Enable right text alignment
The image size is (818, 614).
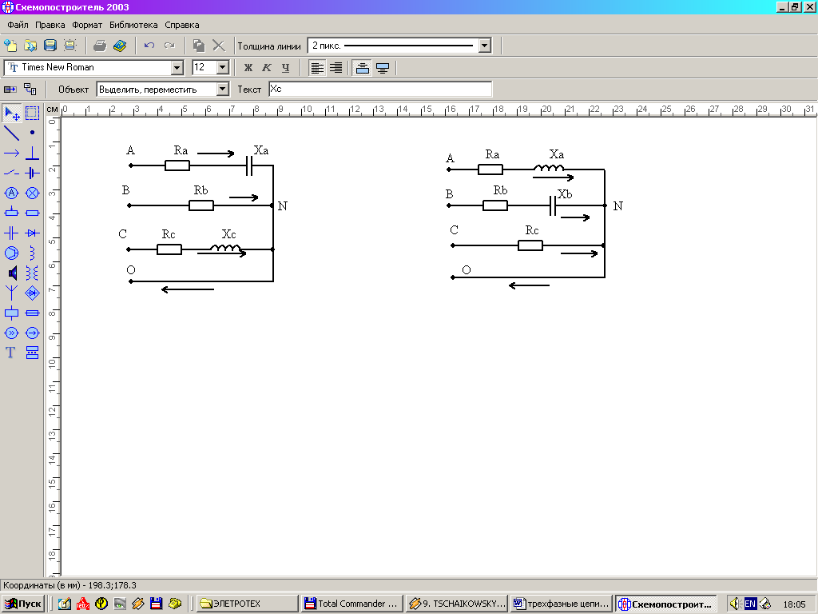coord(336,68)
